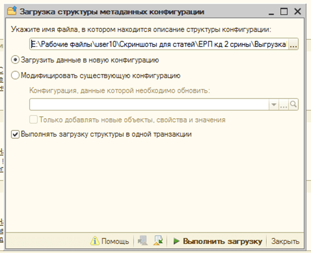
Task: Select 'Загрузить данные в новую конфигурацию' option
Action: (15, 60)
